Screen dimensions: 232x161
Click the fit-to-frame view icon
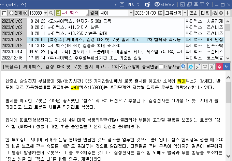[x=205, y=67]
